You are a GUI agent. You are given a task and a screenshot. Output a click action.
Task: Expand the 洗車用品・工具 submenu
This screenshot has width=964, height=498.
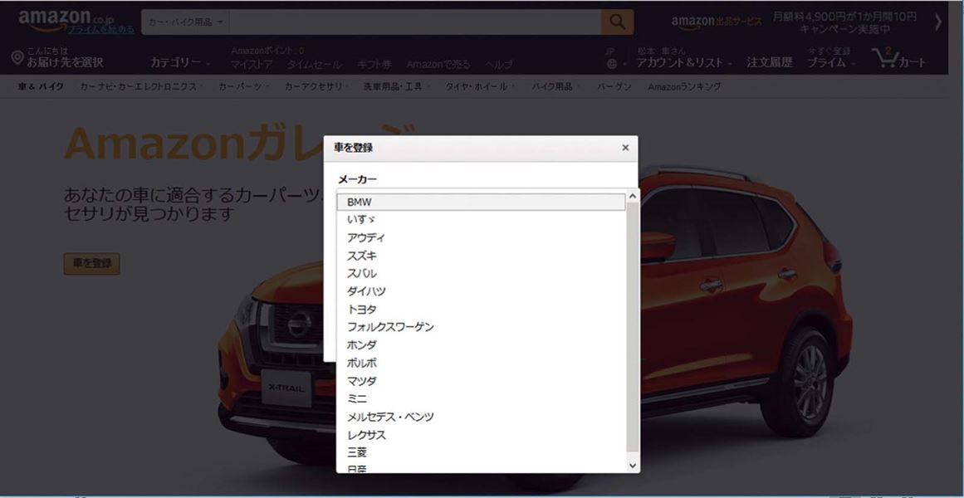pyautogui.click(x=396, y=86)
